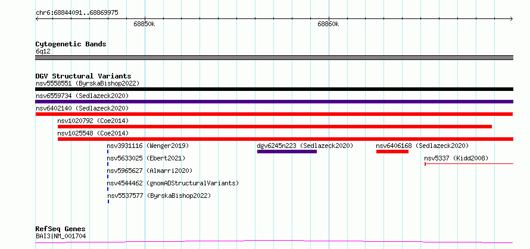The height and width of the screenshot is (249, 530).
Task: Open the RefSeq Genes track heading
Action: 60,229
